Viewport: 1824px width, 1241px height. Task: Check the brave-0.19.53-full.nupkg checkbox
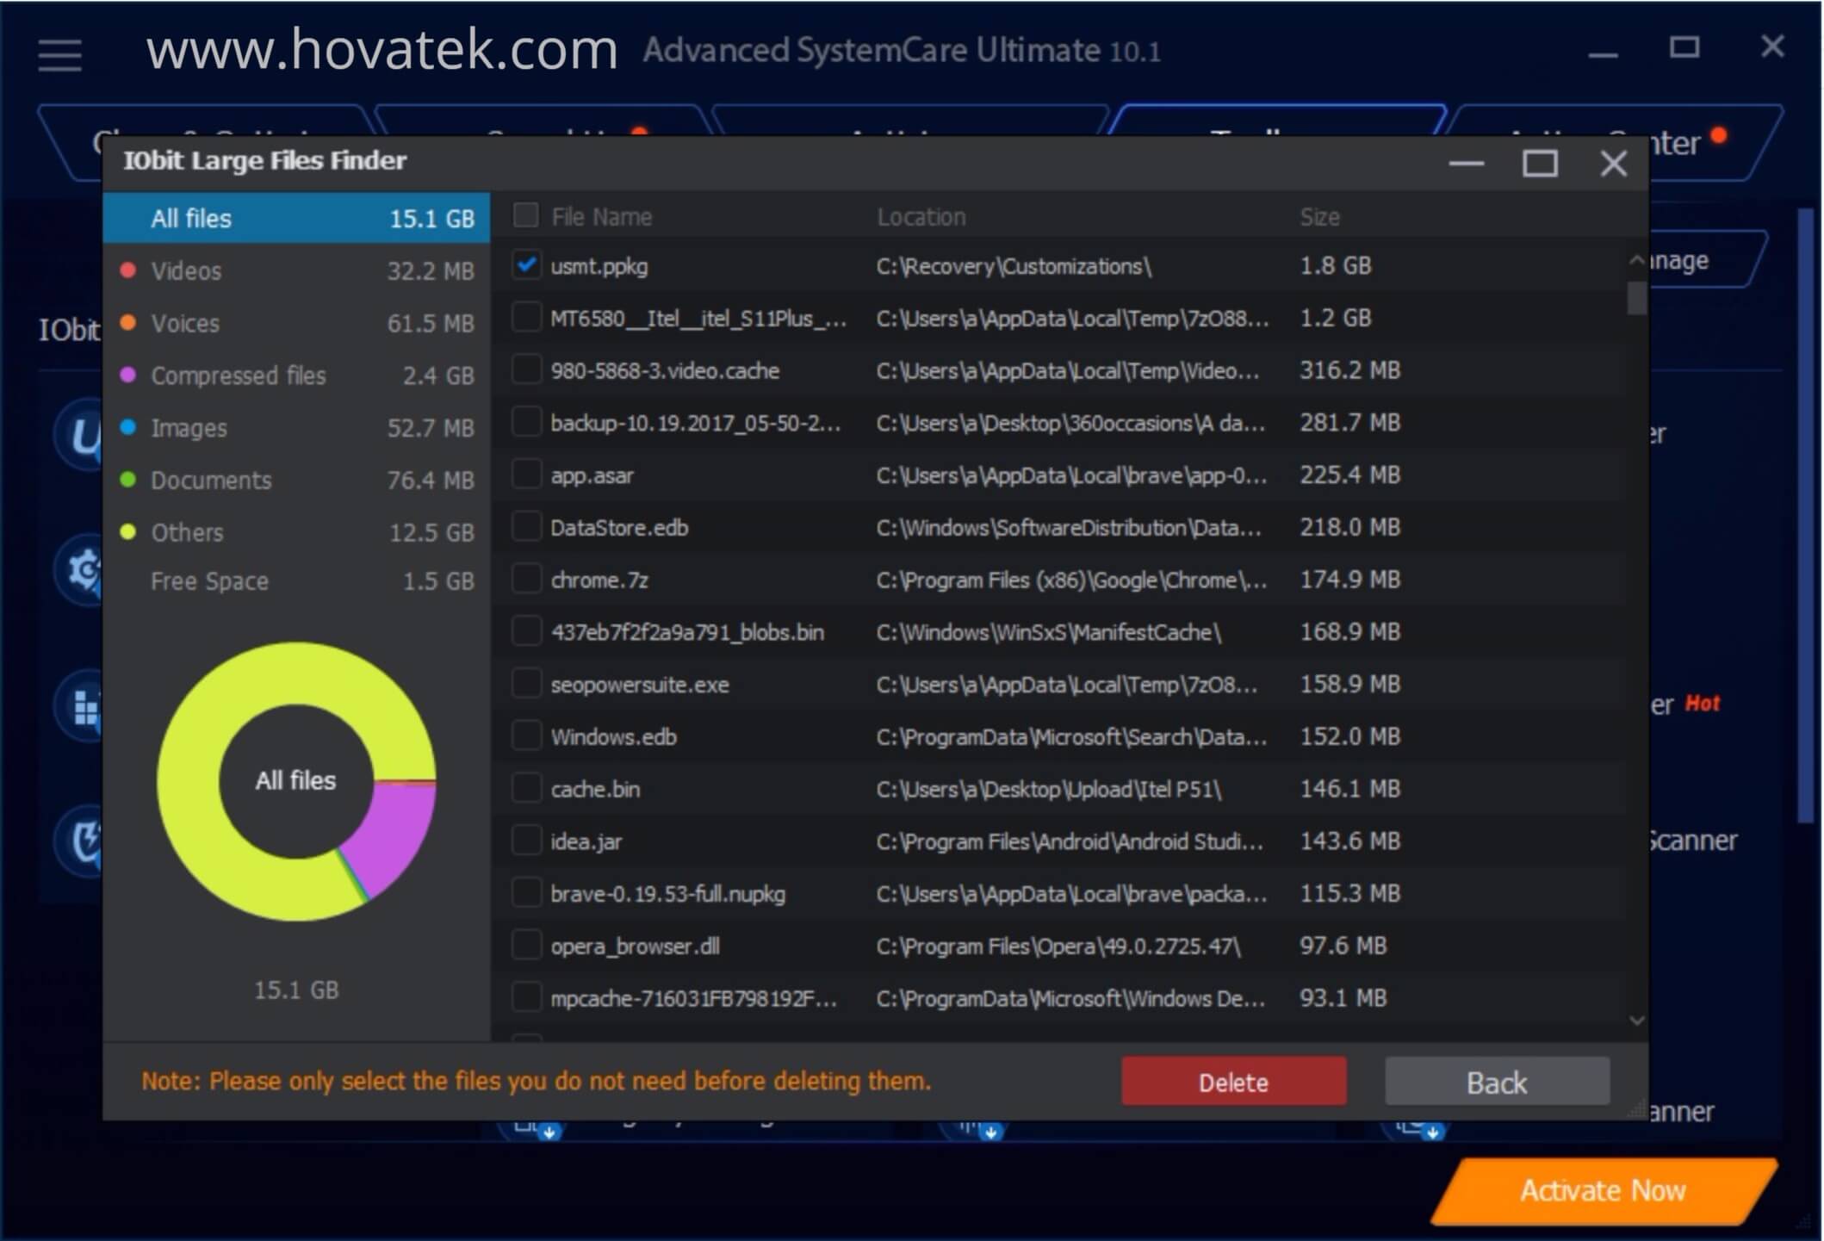(525, 893)
